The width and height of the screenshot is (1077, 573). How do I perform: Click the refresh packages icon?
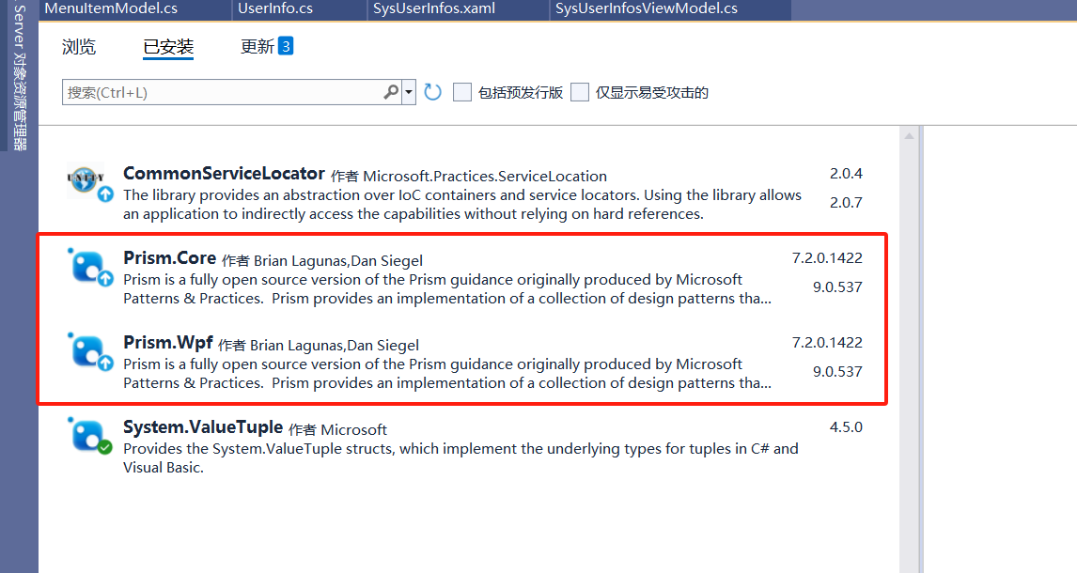coord(432,92)
